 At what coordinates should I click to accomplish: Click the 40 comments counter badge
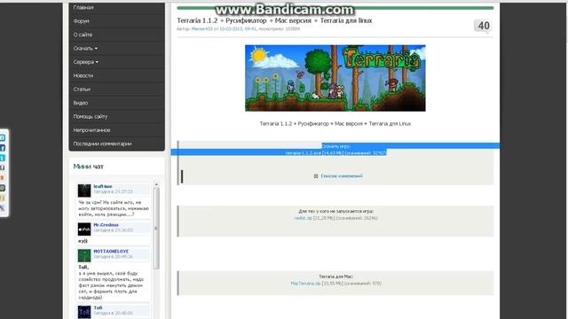point(484,26)
